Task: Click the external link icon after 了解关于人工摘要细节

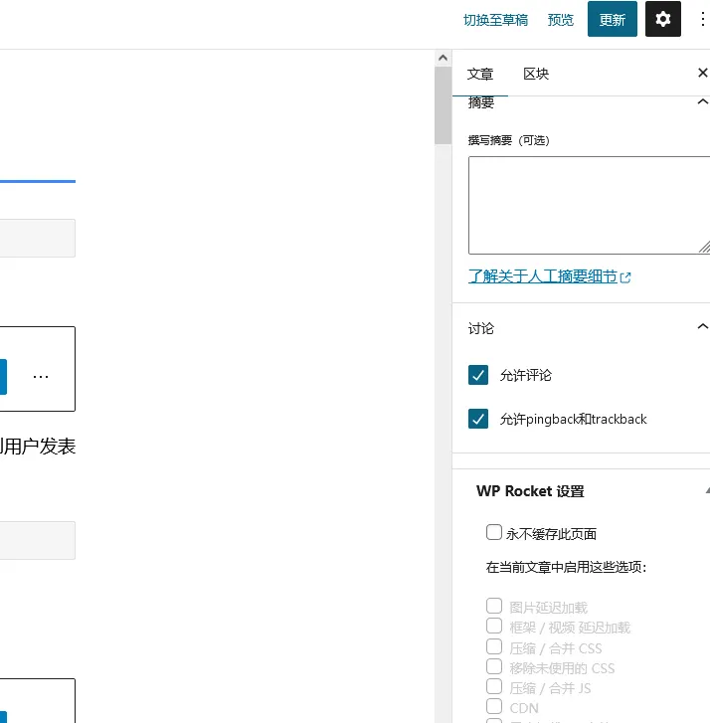Action: pos(625,277)
